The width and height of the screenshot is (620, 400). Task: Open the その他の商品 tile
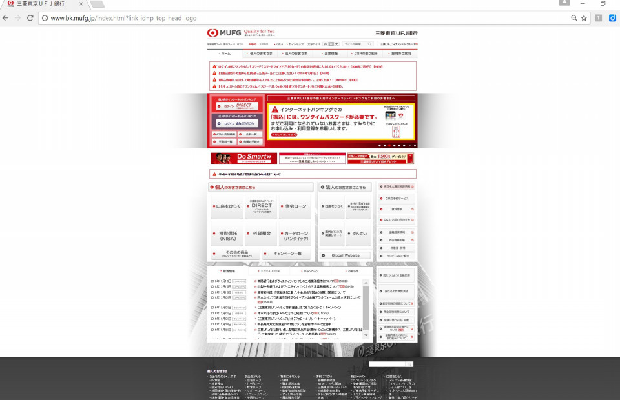tap(235, 254)
